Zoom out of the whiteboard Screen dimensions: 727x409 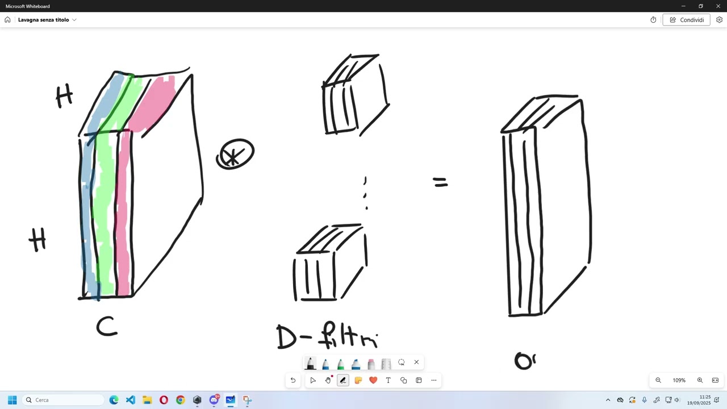click(x=658, y=381)
